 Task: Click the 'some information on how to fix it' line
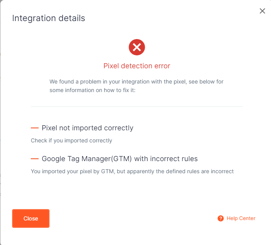(92, 90)
